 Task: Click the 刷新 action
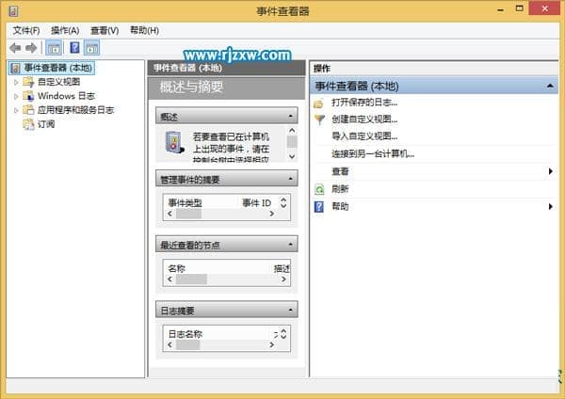tap(340, 189)
